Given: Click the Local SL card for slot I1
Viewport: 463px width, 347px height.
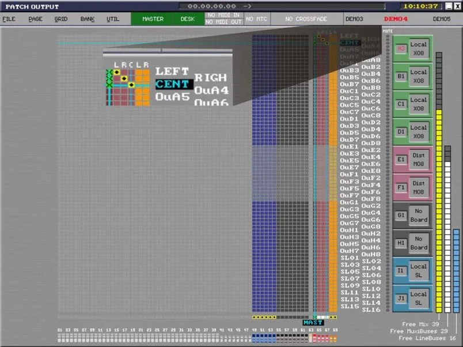Looking at the screenshot, I should coord(419,271).
